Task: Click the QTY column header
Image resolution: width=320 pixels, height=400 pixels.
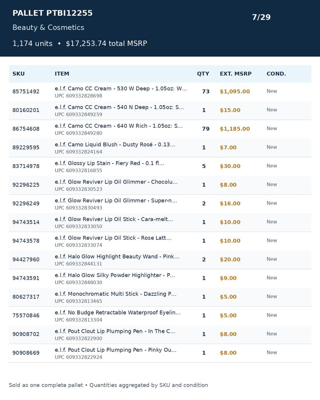Action: tap(203, 74)
